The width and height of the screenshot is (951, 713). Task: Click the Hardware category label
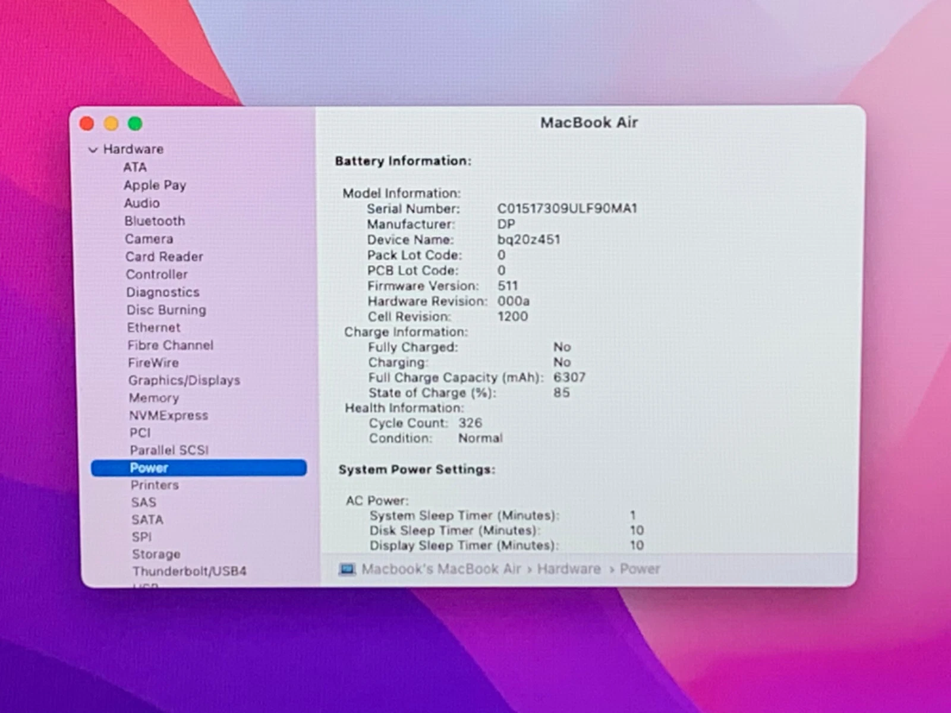[133, 149]
